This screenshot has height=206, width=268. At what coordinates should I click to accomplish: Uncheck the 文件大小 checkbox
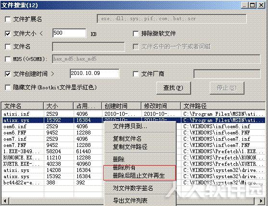(8, 34)
